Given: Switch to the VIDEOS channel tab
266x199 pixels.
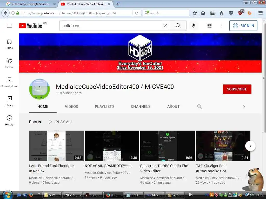Looking at the screenshot, I should (71, 106).
